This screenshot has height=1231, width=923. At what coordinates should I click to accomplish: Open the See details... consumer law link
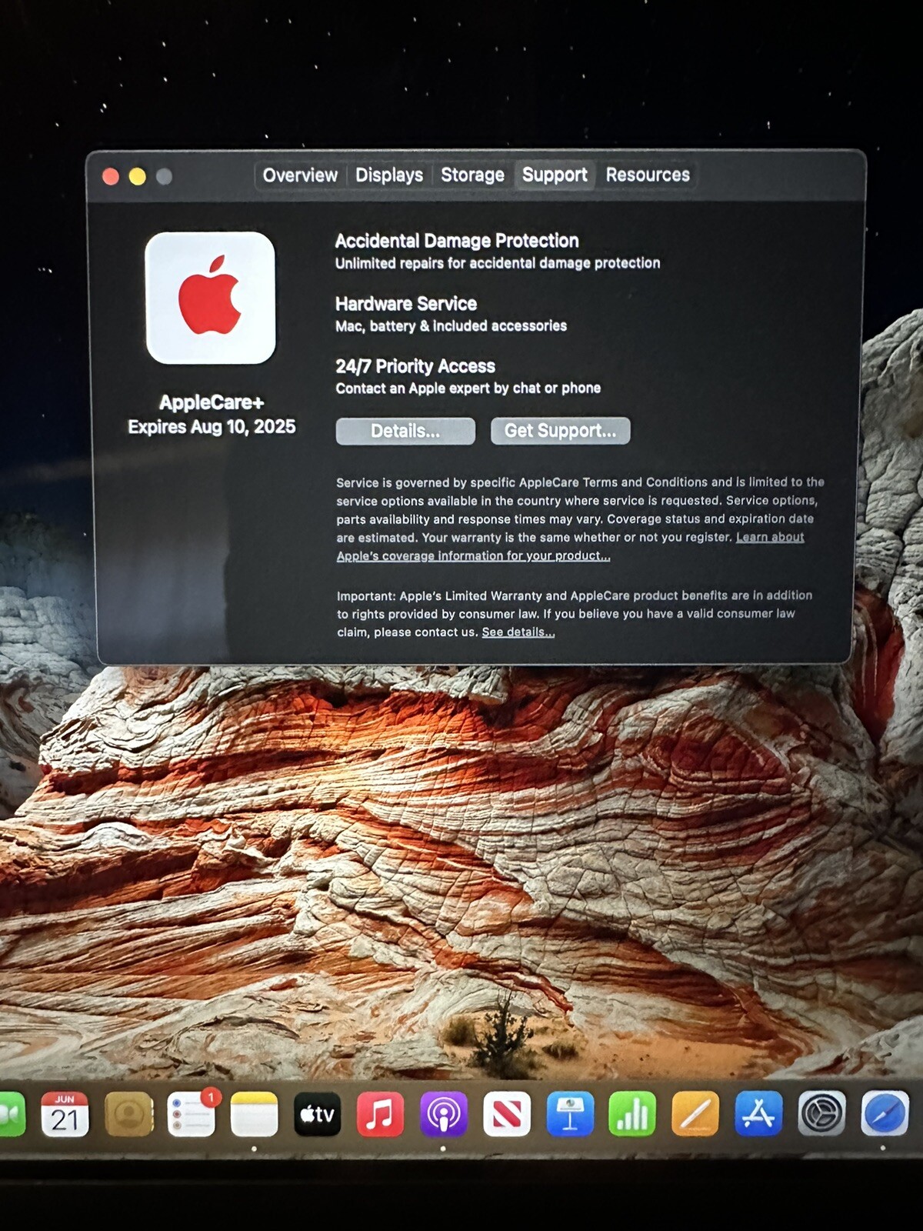pos(518,632)
